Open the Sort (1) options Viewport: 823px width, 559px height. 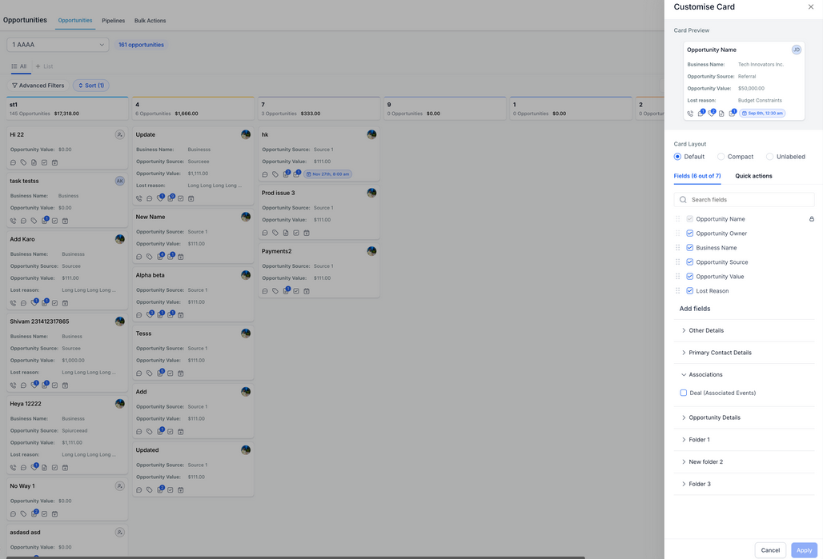click(91, 86)
